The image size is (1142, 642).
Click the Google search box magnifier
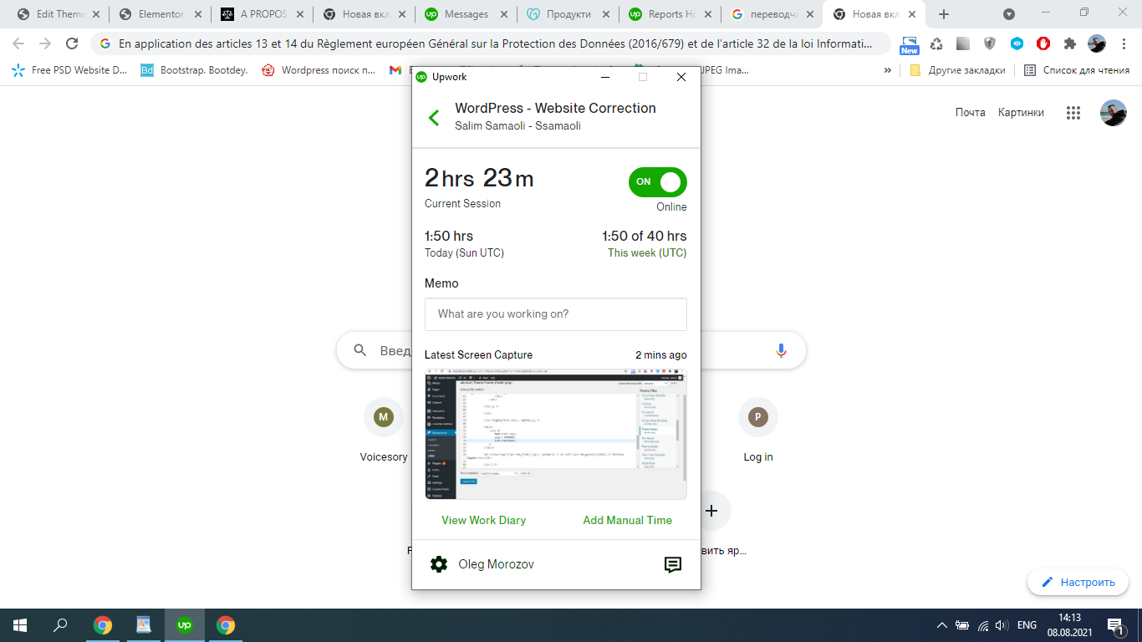(360, 350)
